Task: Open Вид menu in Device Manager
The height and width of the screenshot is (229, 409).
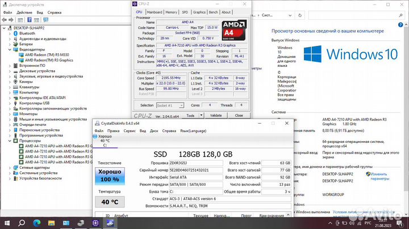Action: click(x=40, y=12)
